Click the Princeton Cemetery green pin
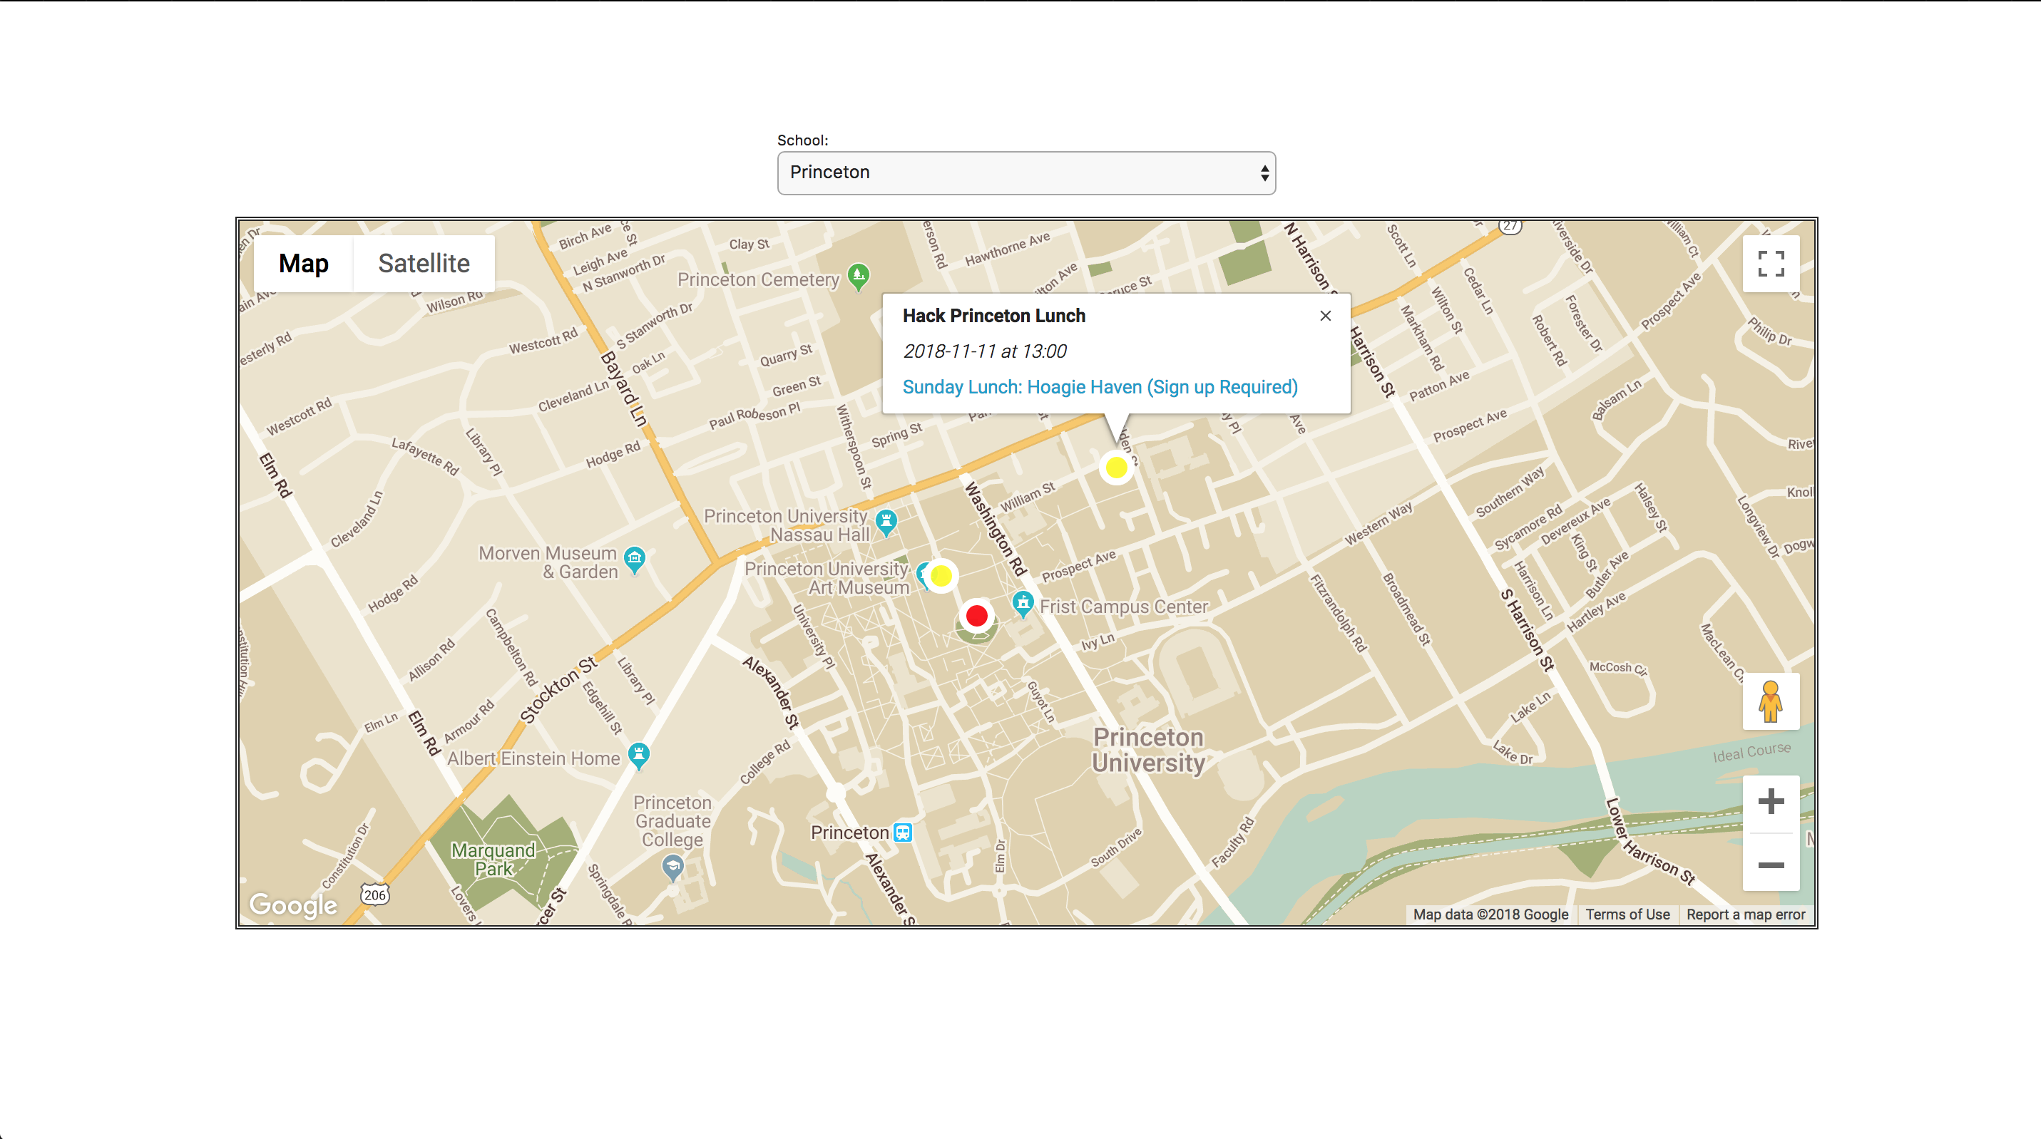The image size is (2041, 1139). [858, 276]
